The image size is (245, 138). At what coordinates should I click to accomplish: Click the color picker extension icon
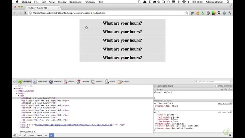click(x=214, y=13)
